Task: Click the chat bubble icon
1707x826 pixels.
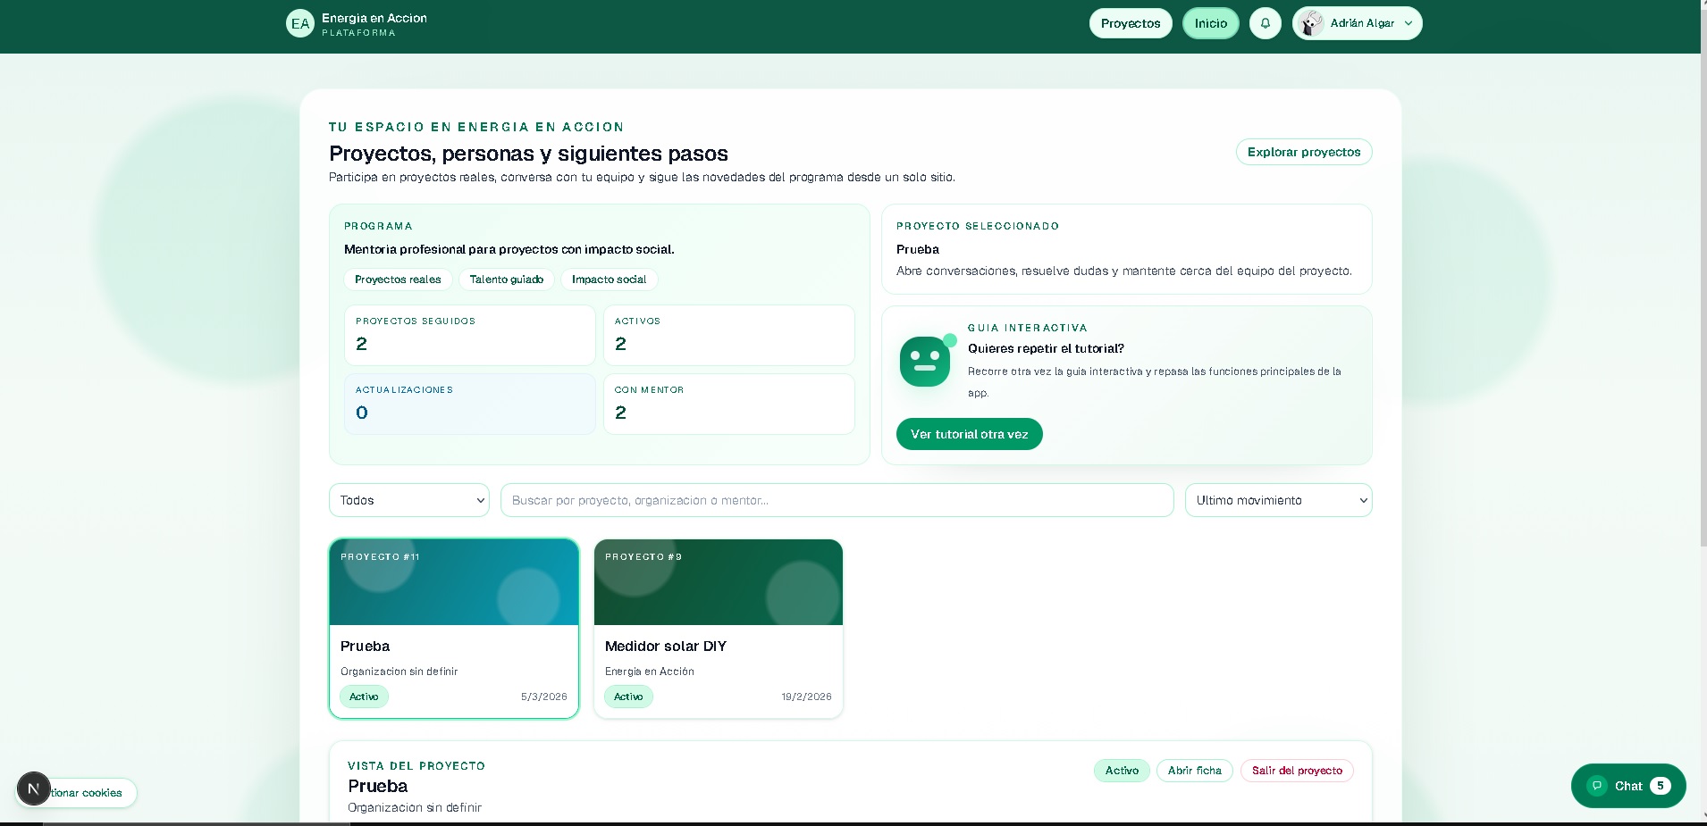Action: click(x=1596, y=786)
